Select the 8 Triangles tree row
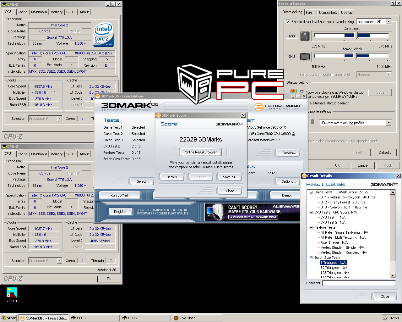Screen dimensions: 402x322 pos(333,263)
